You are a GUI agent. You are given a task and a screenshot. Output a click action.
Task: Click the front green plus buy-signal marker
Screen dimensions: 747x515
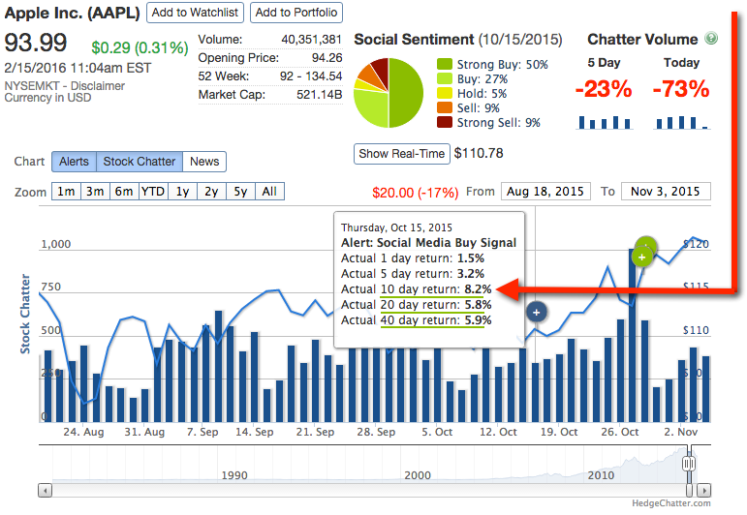(x=641, y=257)
